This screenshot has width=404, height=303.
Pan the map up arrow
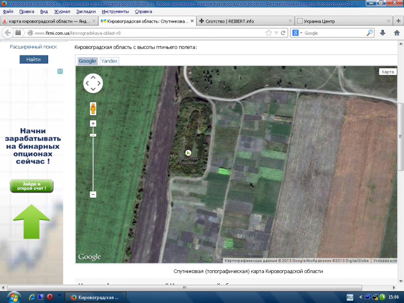[93, 77]
